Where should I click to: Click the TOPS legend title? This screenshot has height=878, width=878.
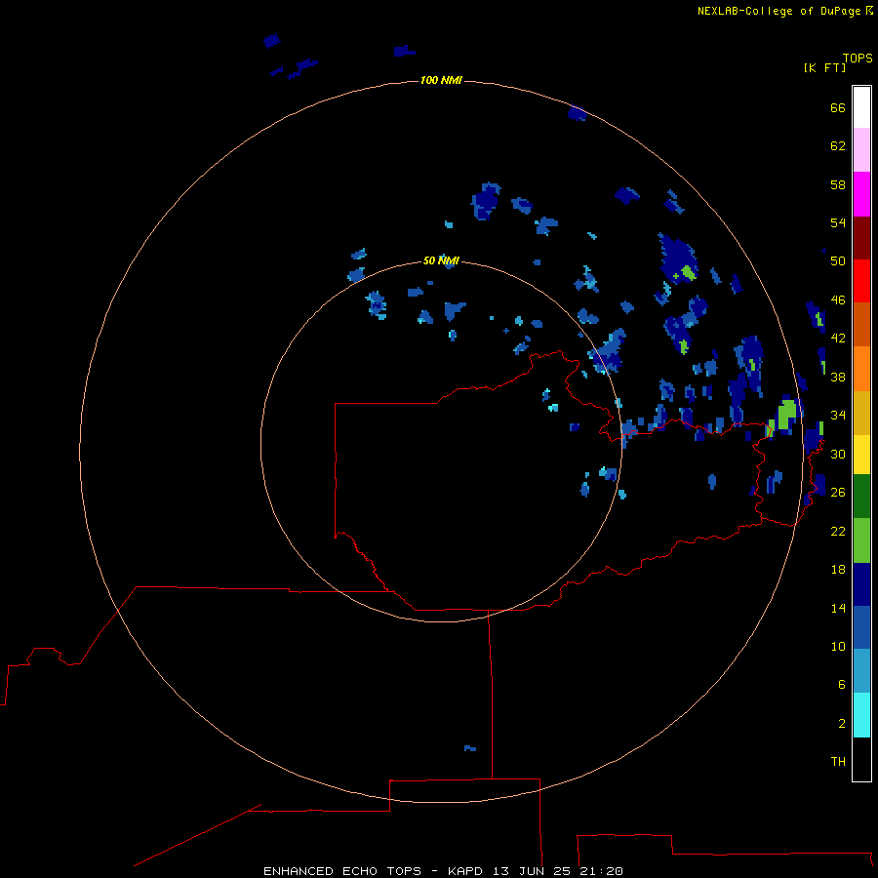pos(858,59)
